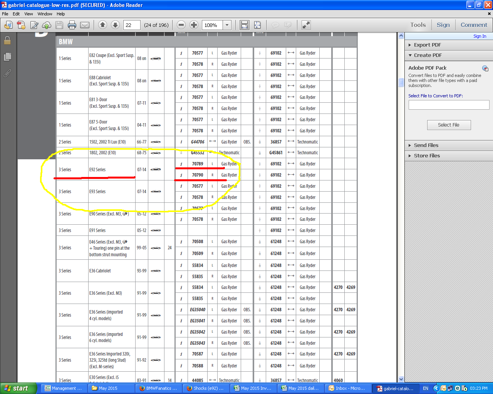This screenshot has height=394, width=493.
Task: Click the Adobe PDF Pack info icon
Action: 485,68
